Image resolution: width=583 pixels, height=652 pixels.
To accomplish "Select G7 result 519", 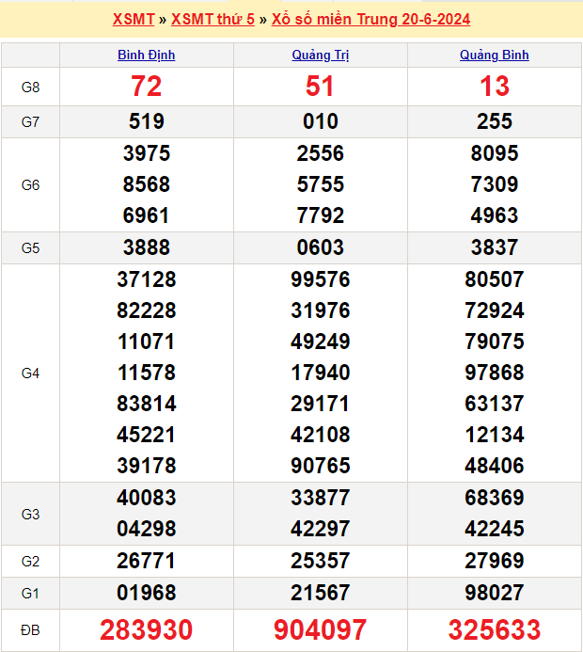I will click(146, 121).
